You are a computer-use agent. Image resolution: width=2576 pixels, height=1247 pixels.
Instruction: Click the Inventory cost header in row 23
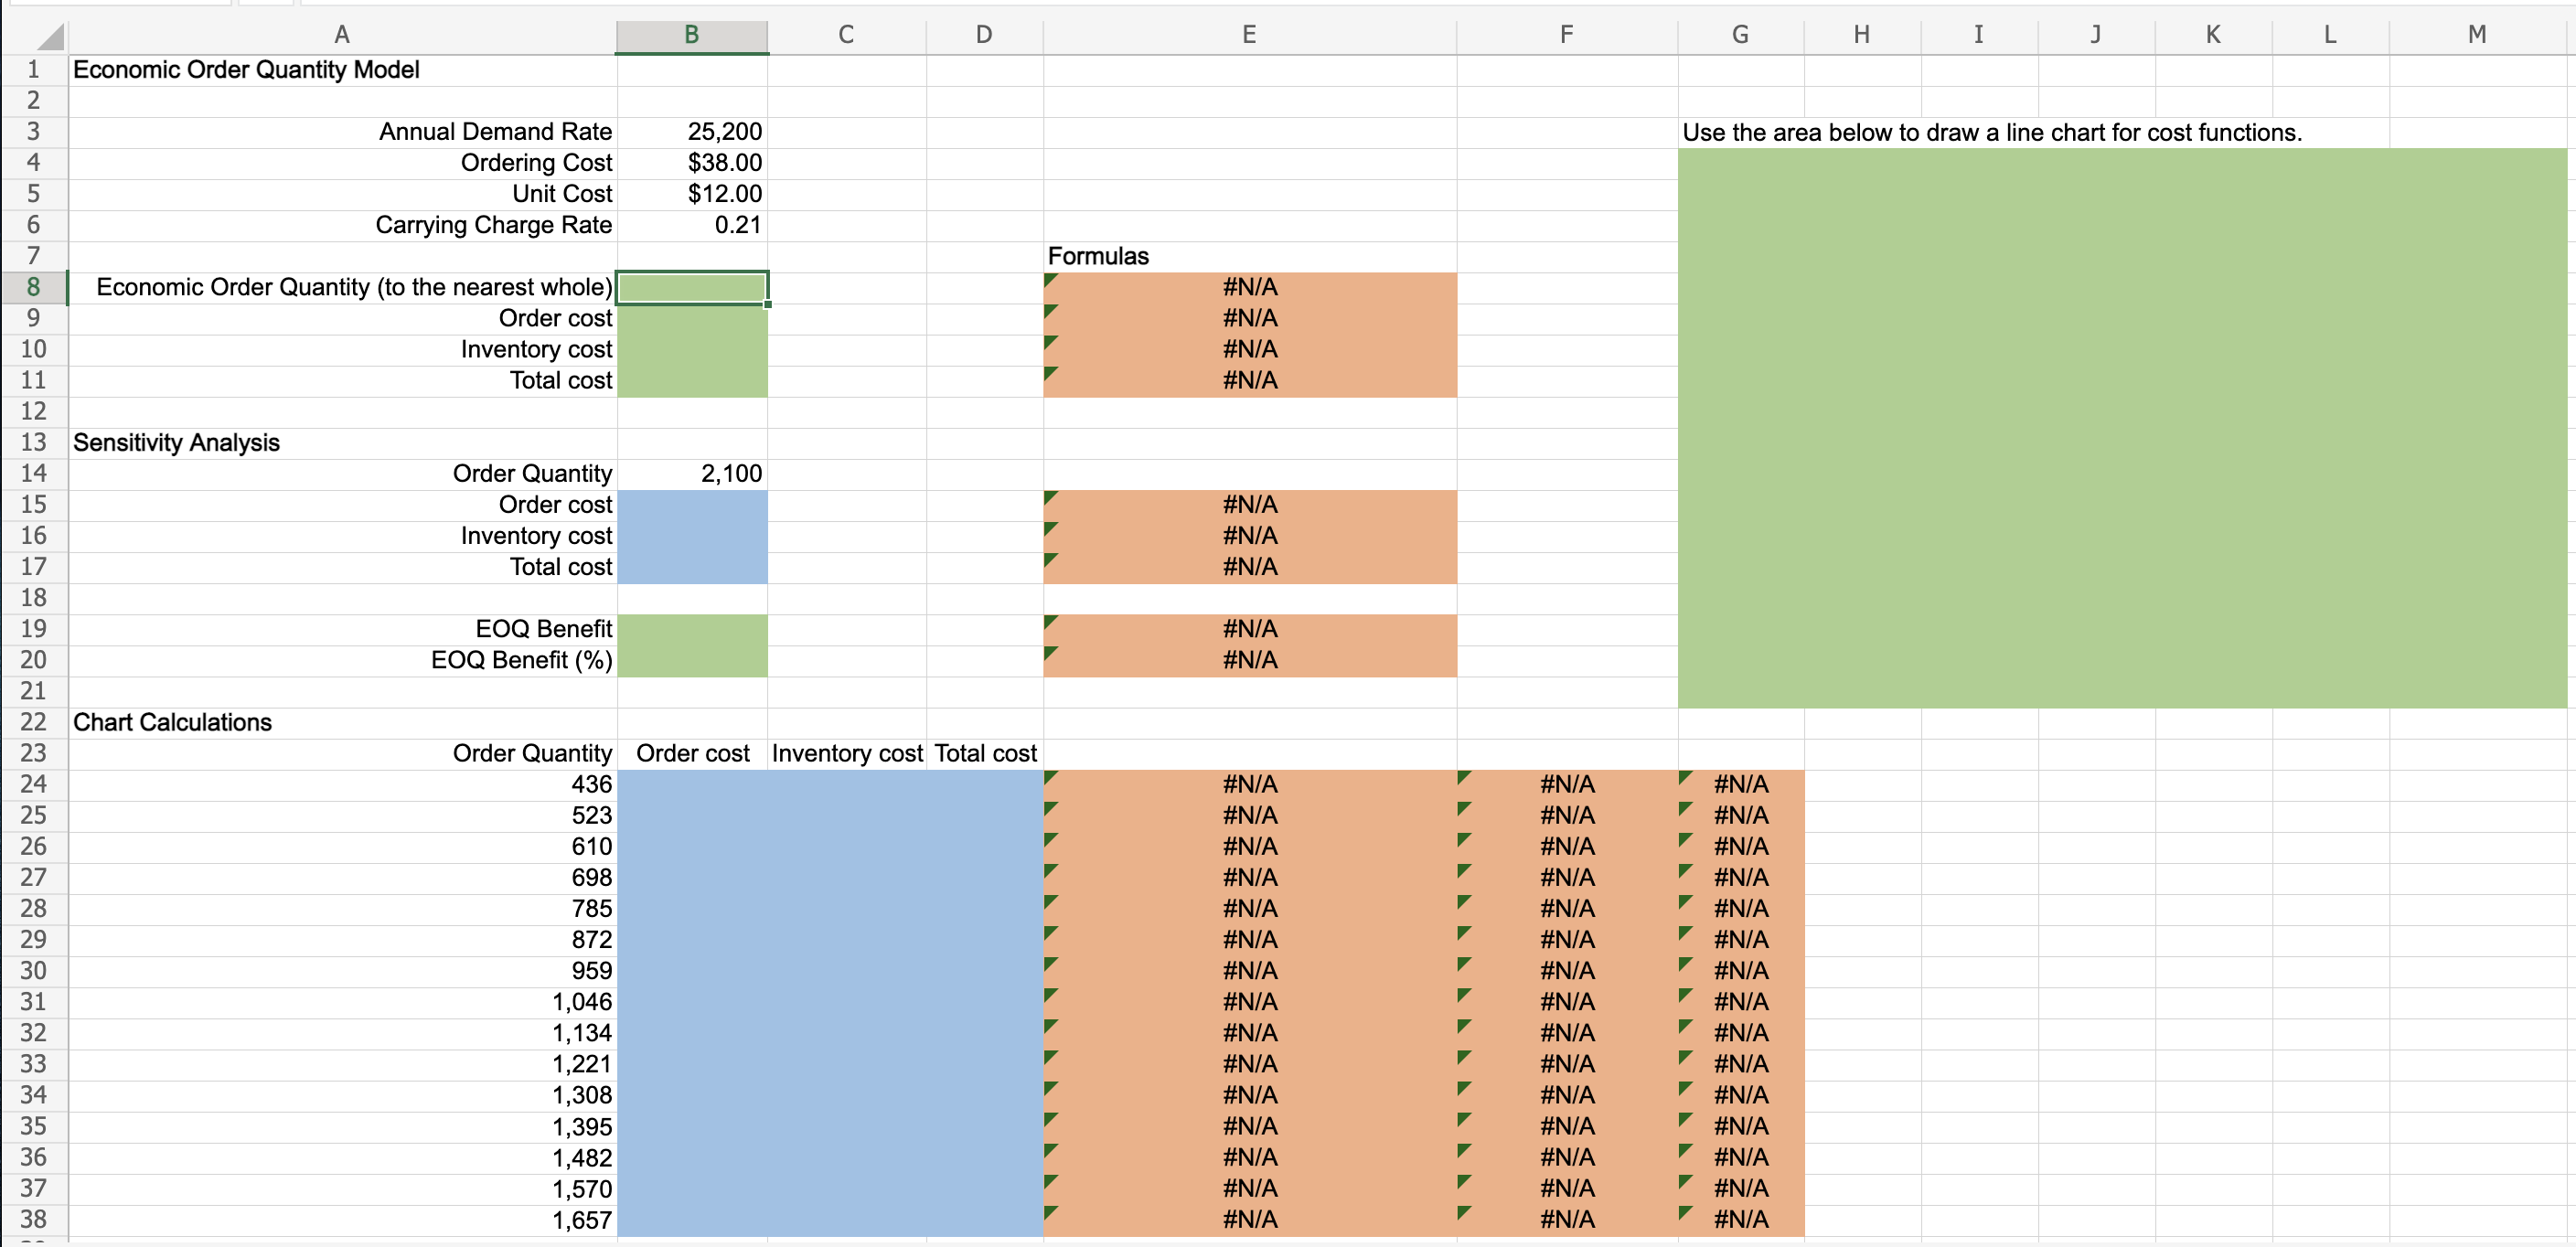[846, 754]
